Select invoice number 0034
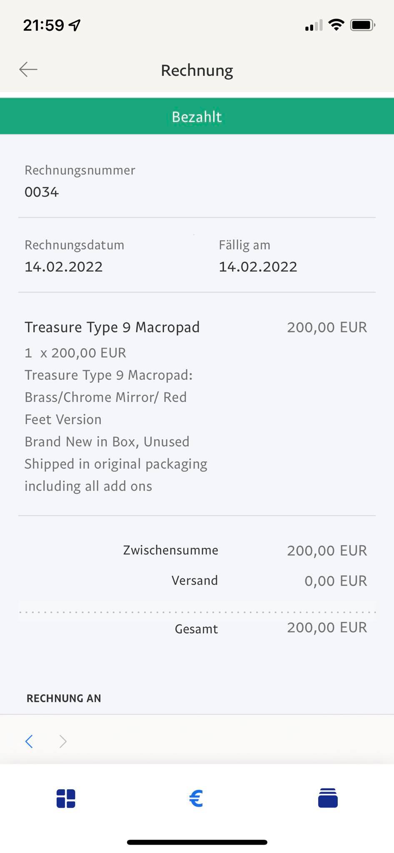This screenshot has width=394, height=853. point(42,192)
